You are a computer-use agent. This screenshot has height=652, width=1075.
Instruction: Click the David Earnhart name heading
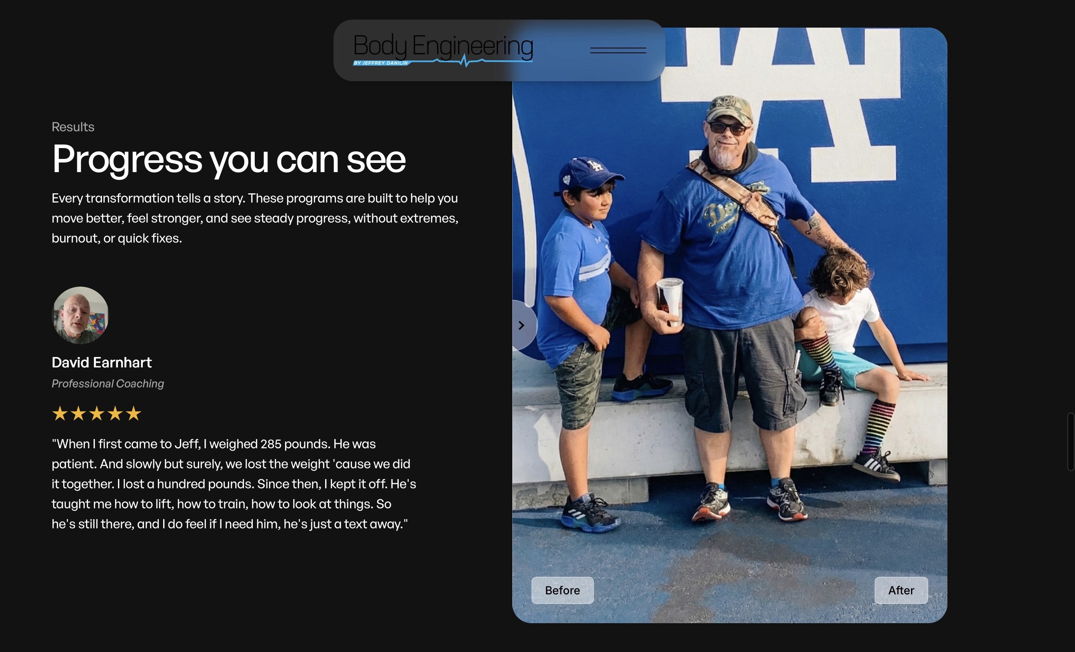102,363
